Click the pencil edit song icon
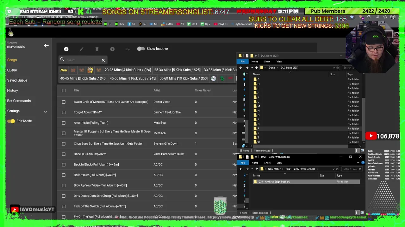Viewport: 405px width, 227px height. tap(82, 49)
